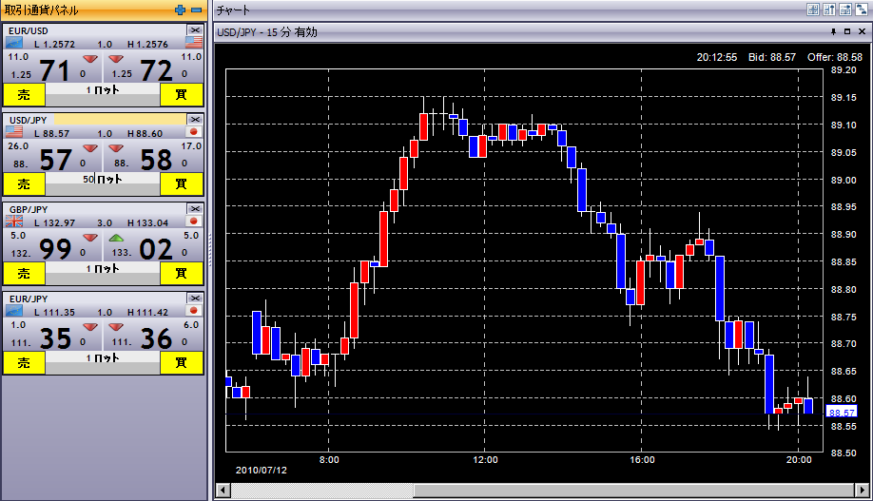Click the GBP/JPY offer price 133.02

[152, 249]
